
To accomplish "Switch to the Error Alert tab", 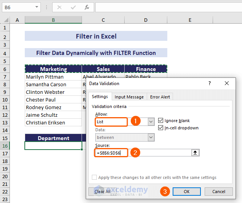I will [x=160, y=97].
